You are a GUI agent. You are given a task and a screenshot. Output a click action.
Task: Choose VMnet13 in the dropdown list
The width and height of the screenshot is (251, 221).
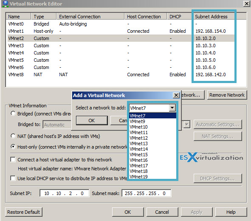click(153, 144)
